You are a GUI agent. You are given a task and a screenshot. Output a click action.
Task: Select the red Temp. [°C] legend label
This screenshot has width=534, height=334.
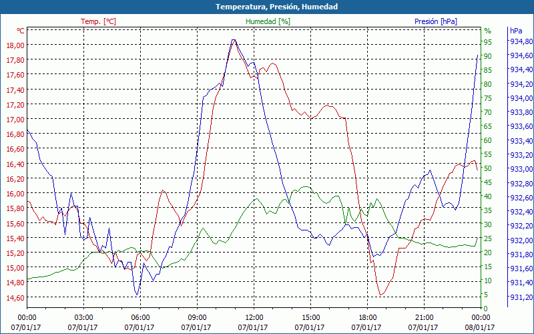[x=98, y=21]
